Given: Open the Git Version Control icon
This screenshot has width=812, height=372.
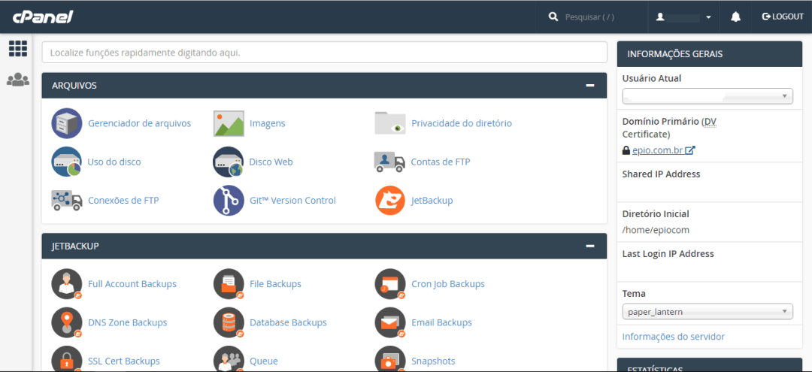Looking at the screenshot, I should (x=229, y=201).
